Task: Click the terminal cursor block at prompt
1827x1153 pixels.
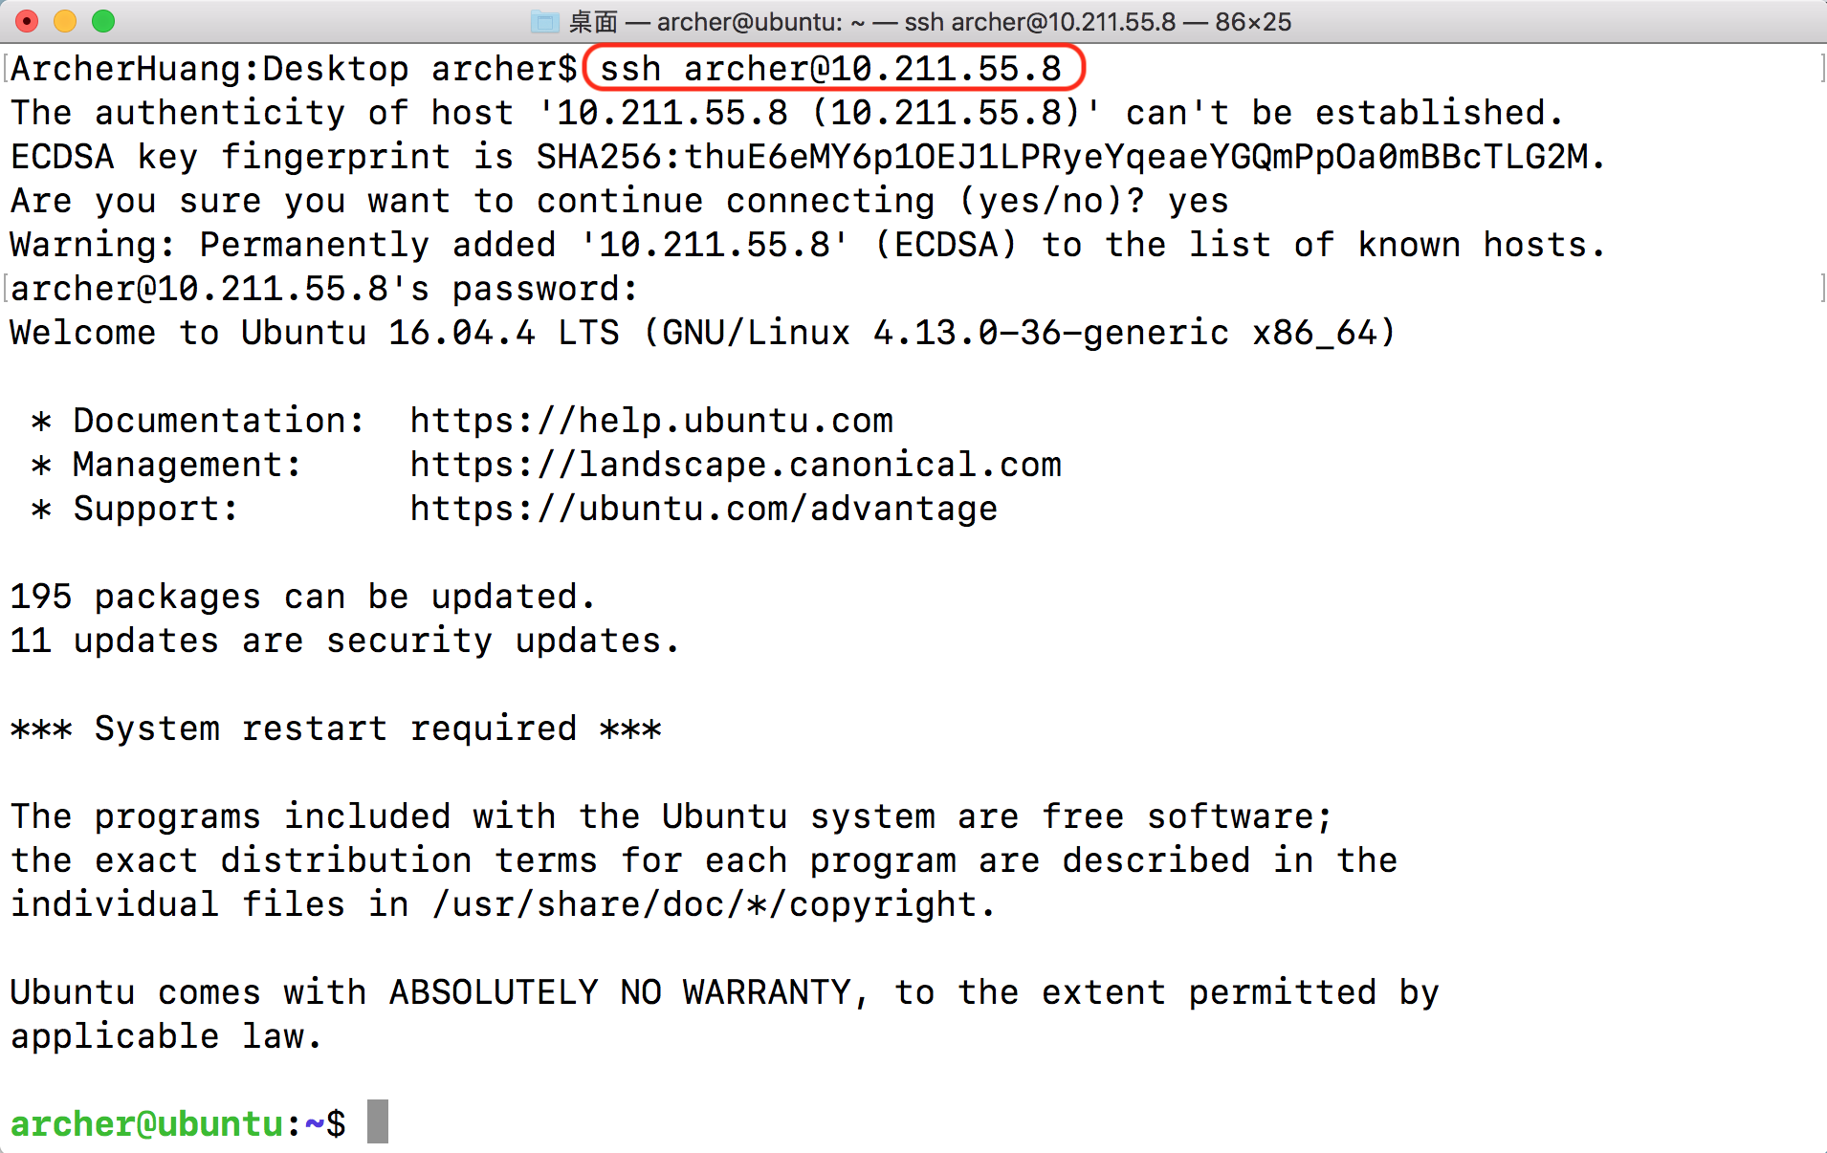Action: click(x=378, y=1121)
